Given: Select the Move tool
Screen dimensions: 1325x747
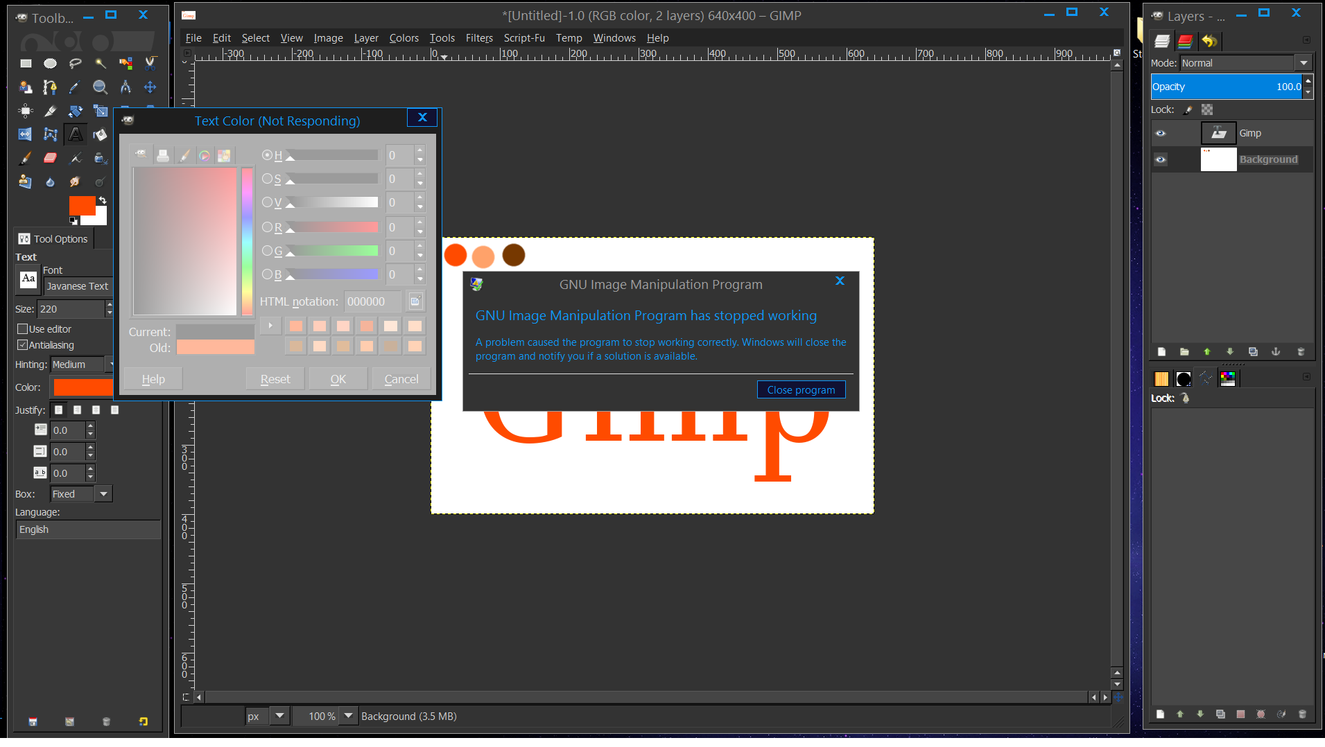Looking at the screenshot, I should (x=150, y=87).
